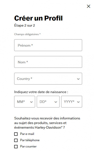The width and height of the screenshot is (94, 151).
Task: Tick the Par téléphone checkbox
Action: [x=16, y=140]
